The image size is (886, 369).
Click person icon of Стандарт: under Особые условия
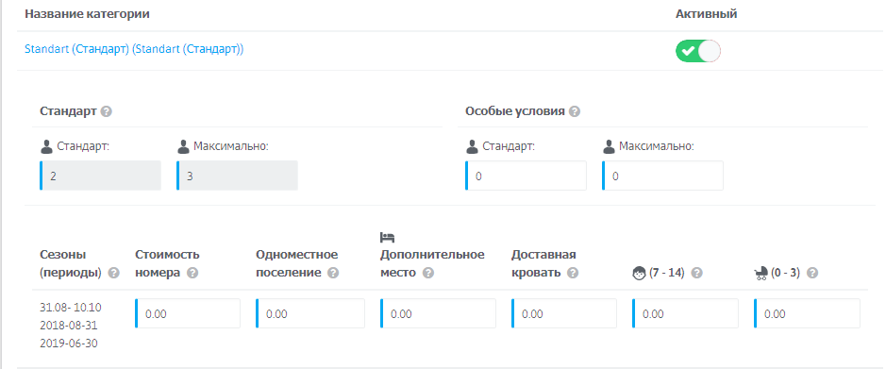(x=472, y=147)
